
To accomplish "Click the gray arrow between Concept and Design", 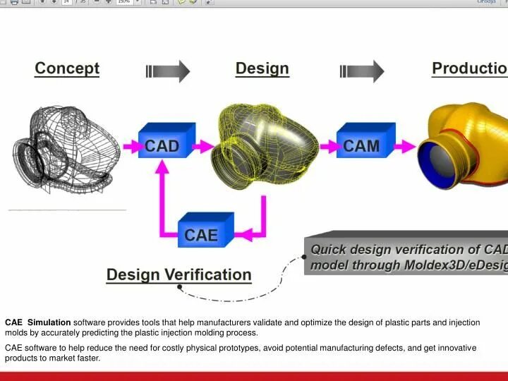I will pyautogui.click(x=168, y=71).
